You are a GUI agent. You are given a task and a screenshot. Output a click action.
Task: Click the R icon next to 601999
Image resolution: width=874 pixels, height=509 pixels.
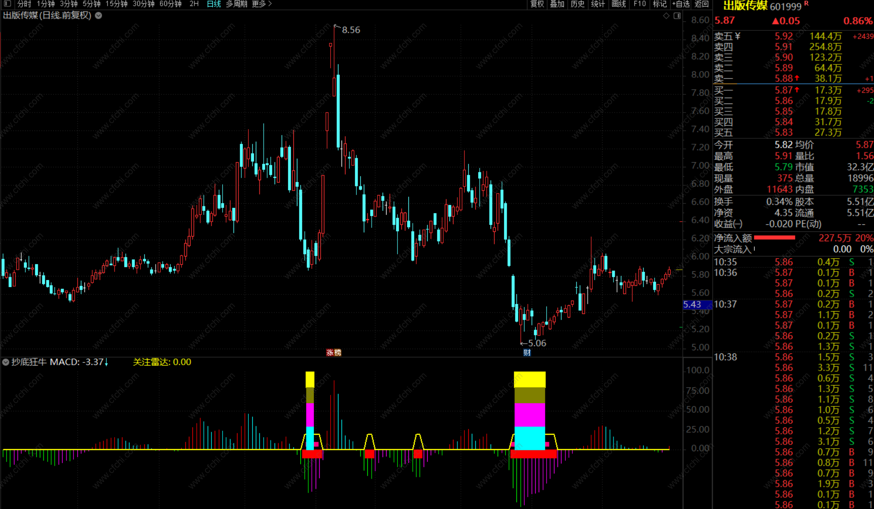[806, 4]
